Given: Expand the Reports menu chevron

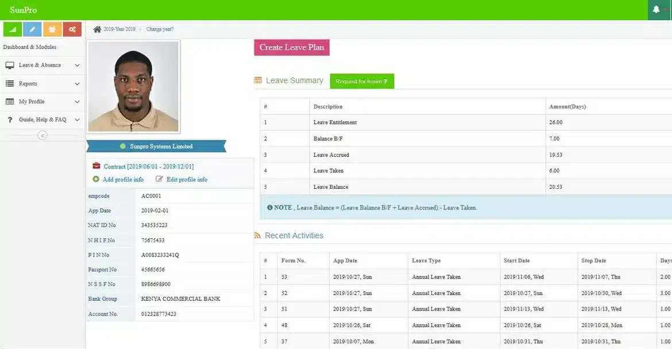Looking at the screenshot, I should coord(77,83).
